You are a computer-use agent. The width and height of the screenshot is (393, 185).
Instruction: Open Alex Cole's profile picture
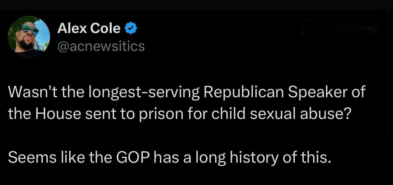[x=29, y=37]
